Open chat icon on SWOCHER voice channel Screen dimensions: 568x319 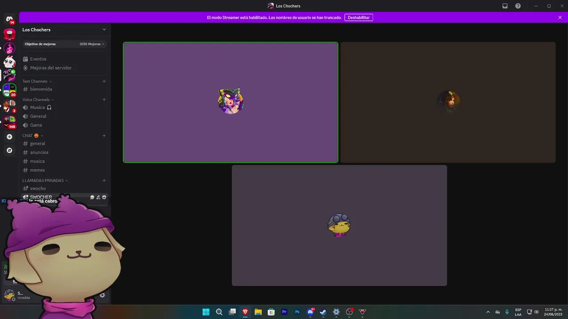coord(92,197)
